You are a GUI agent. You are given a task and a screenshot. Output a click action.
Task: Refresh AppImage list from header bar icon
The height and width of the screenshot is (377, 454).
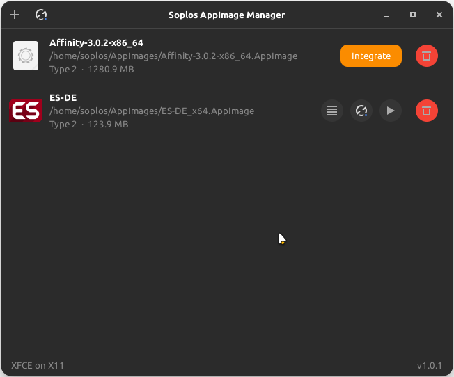point(41,15)
